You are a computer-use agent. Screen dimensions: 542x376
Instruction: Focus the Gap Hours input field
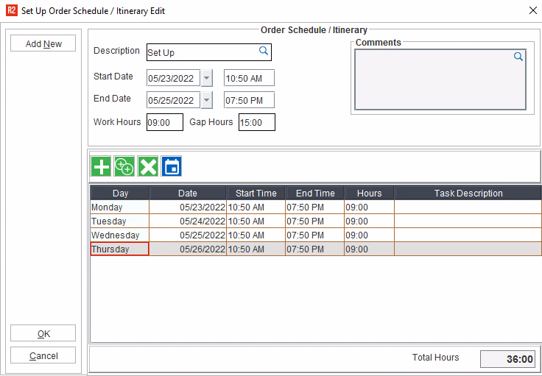256,123
